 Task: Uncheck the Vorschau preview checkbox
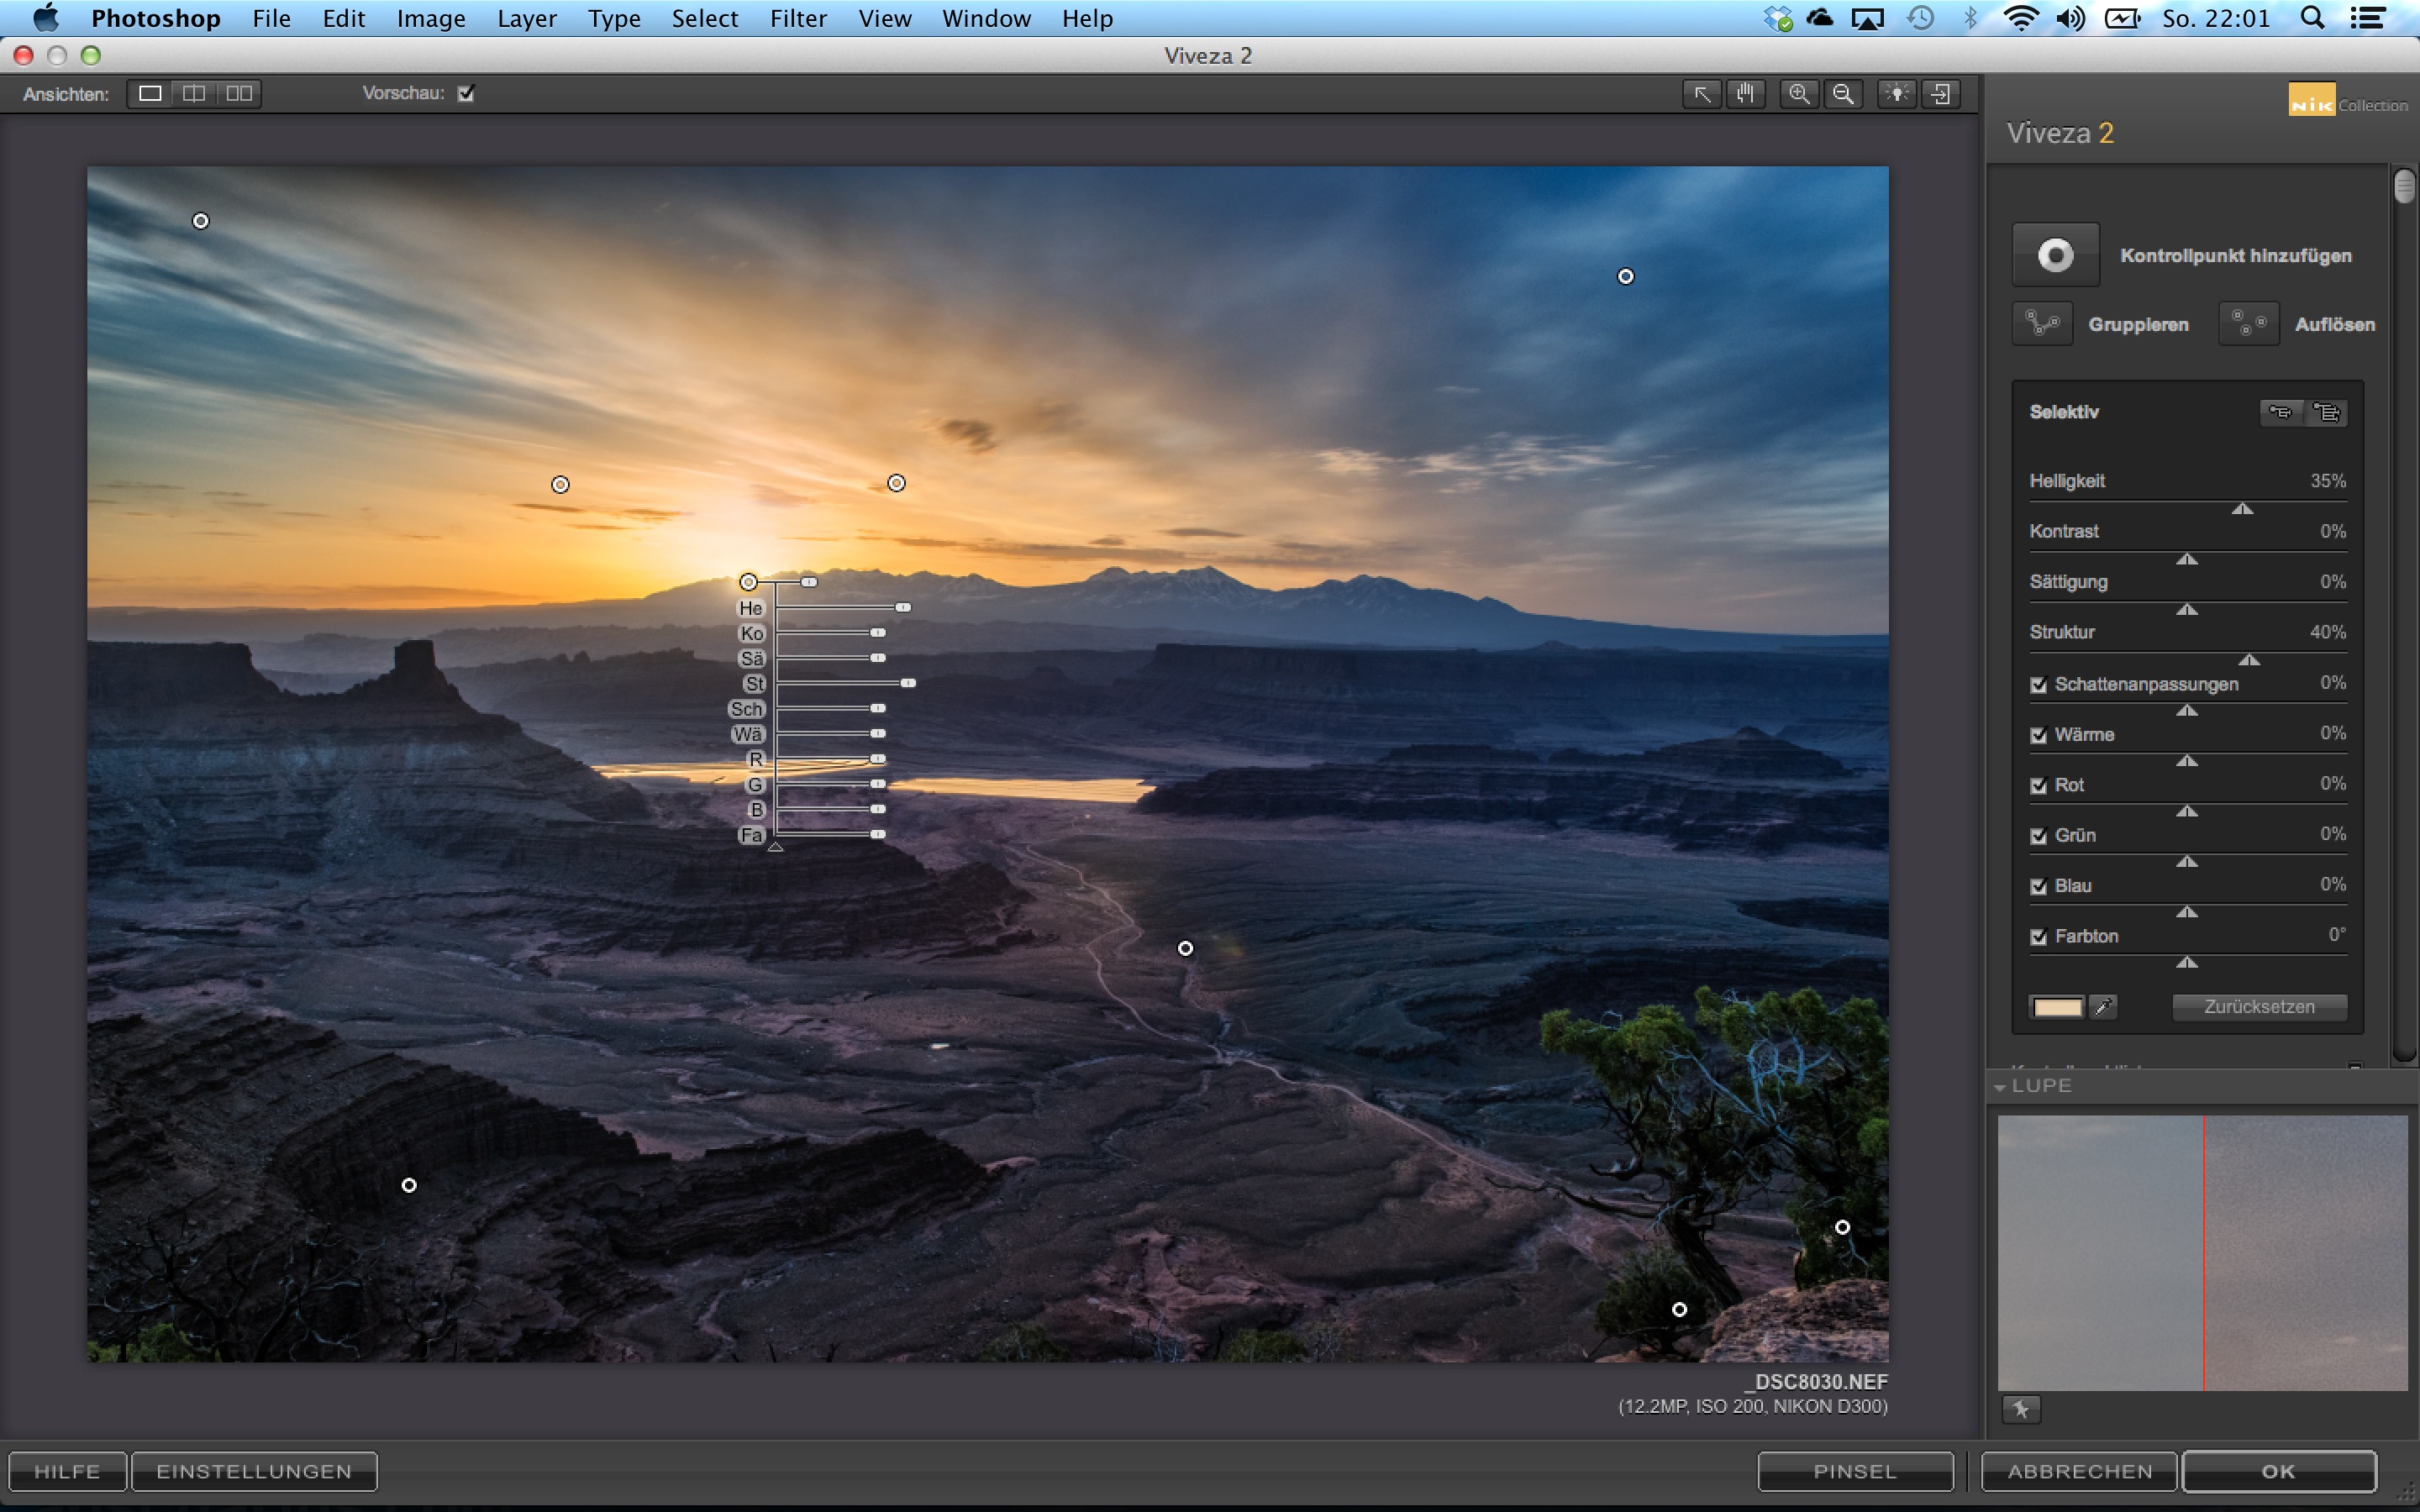[466, 94]
